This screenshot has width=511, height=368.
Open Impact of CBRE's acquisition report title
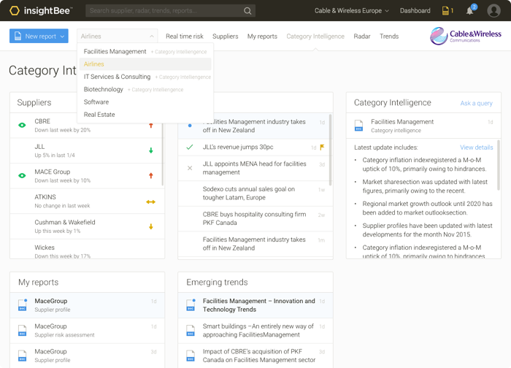click(258, 356)
